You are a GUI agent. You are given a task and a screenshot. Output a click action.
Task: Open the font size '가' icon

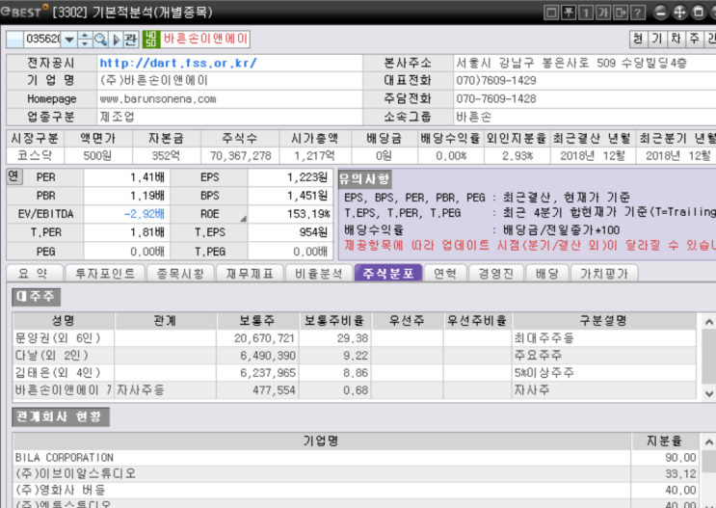point(603,13)
